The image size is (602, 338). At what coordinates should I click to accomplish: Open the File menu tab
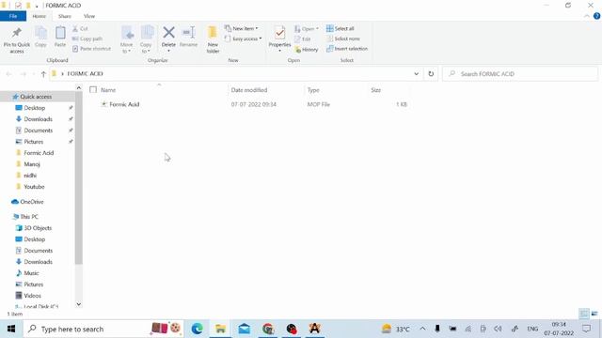(x=13, y=16)
